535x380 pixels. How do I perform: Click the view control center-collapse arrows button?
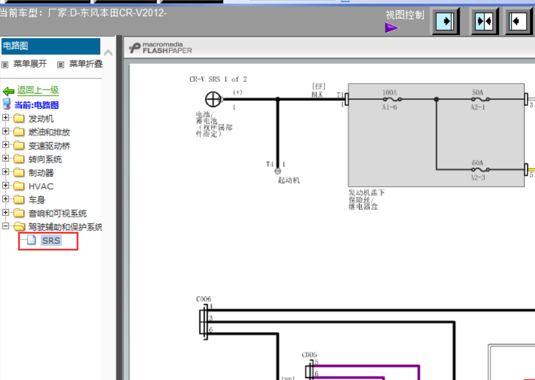point(484,21)
